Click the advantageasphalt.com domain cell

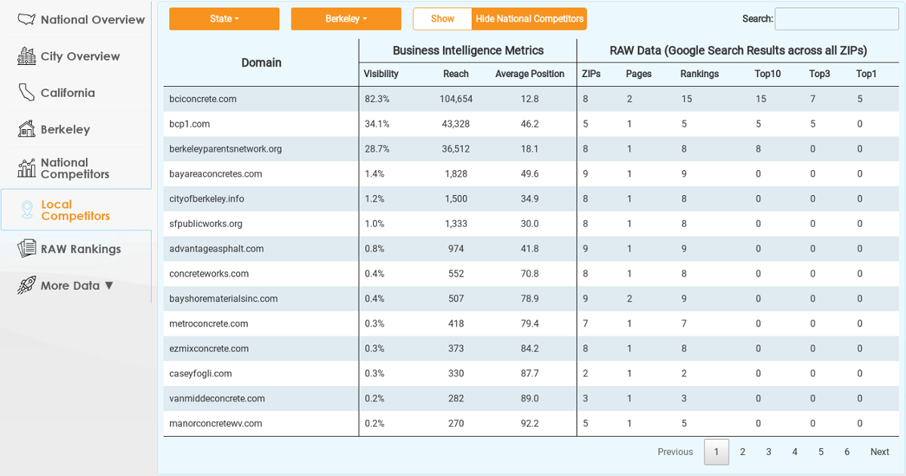click(x=261, y=249)
